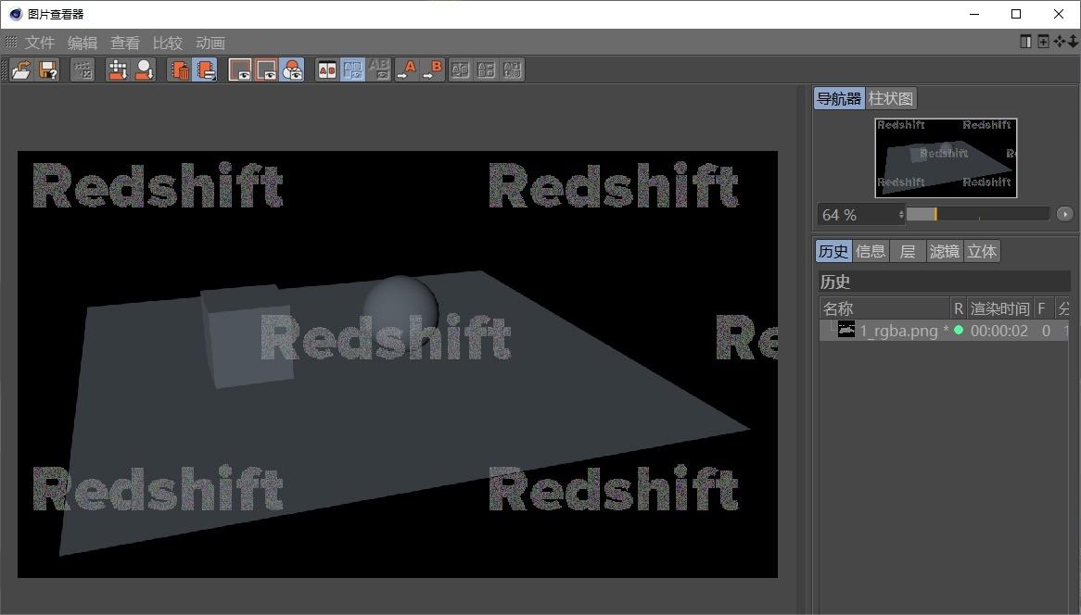Click the orange-framed eye view icon

click(266, 69)
